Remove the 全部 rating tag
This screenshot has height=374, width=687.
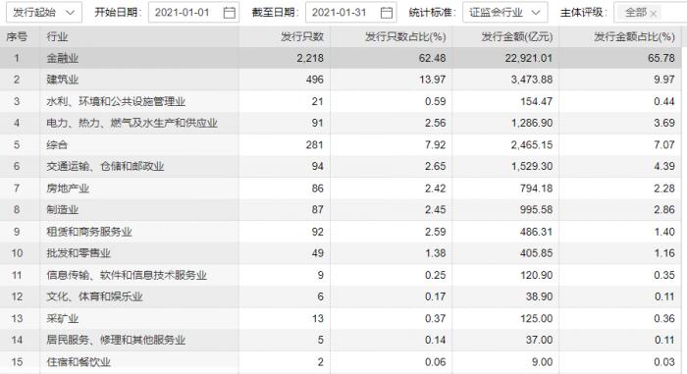tap(654, 14)
